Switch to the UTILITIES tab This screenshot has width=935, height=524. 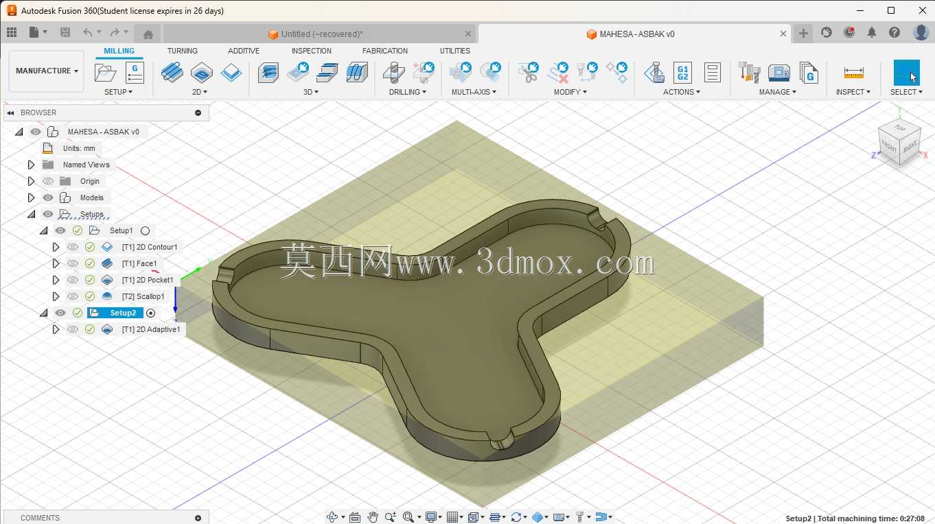click(x=455, y=51)
